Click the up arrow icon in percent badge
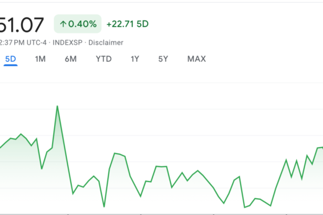Screen dimensions: 323x215 [x=63, y=24]
